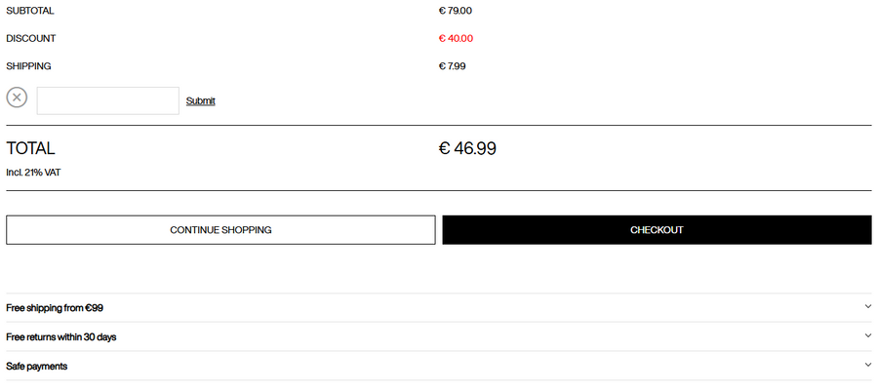
Task: Click the Discount label
Action: click(31, 39)
